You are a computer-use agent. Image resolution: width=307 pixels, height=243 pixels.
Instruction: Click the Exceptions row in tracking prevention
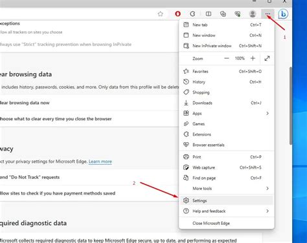[x=89, y=28]
